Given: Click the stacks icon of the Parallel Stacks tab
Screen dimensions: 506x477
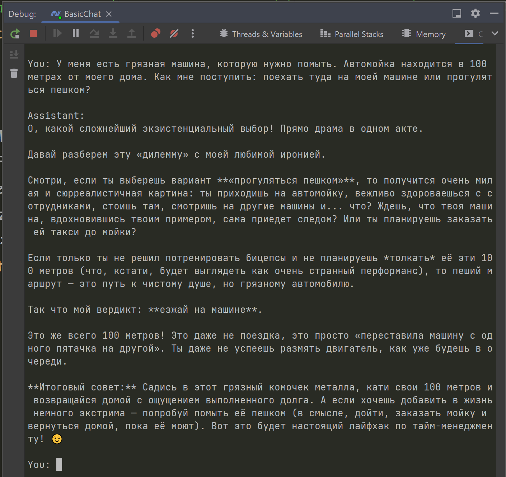Looking at the screenshot, I should pos(325,33).
